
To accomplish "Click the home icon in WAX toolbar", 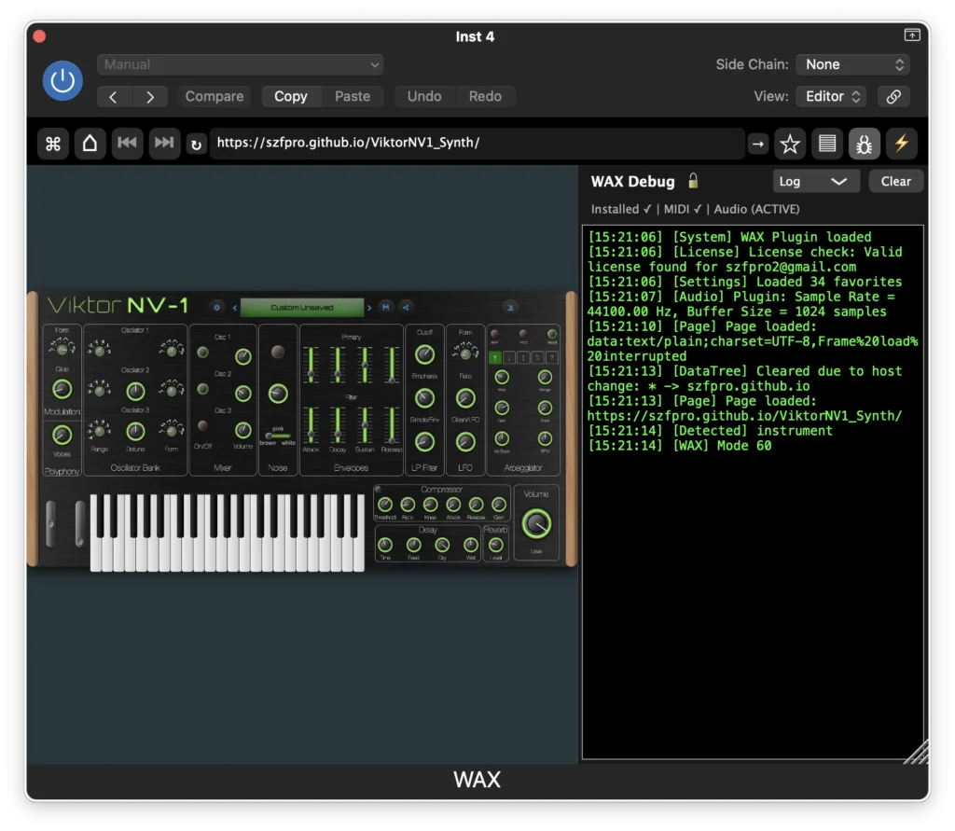I will (x=90, y=144).
